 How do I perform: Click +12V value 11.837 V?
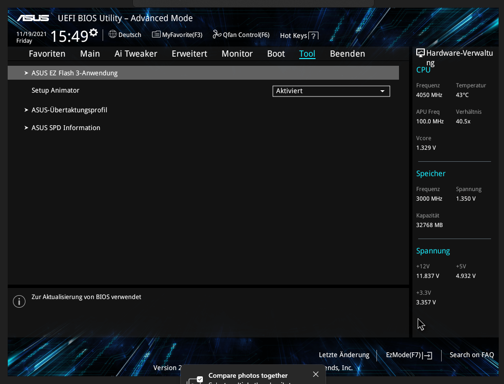click(427, 276)
